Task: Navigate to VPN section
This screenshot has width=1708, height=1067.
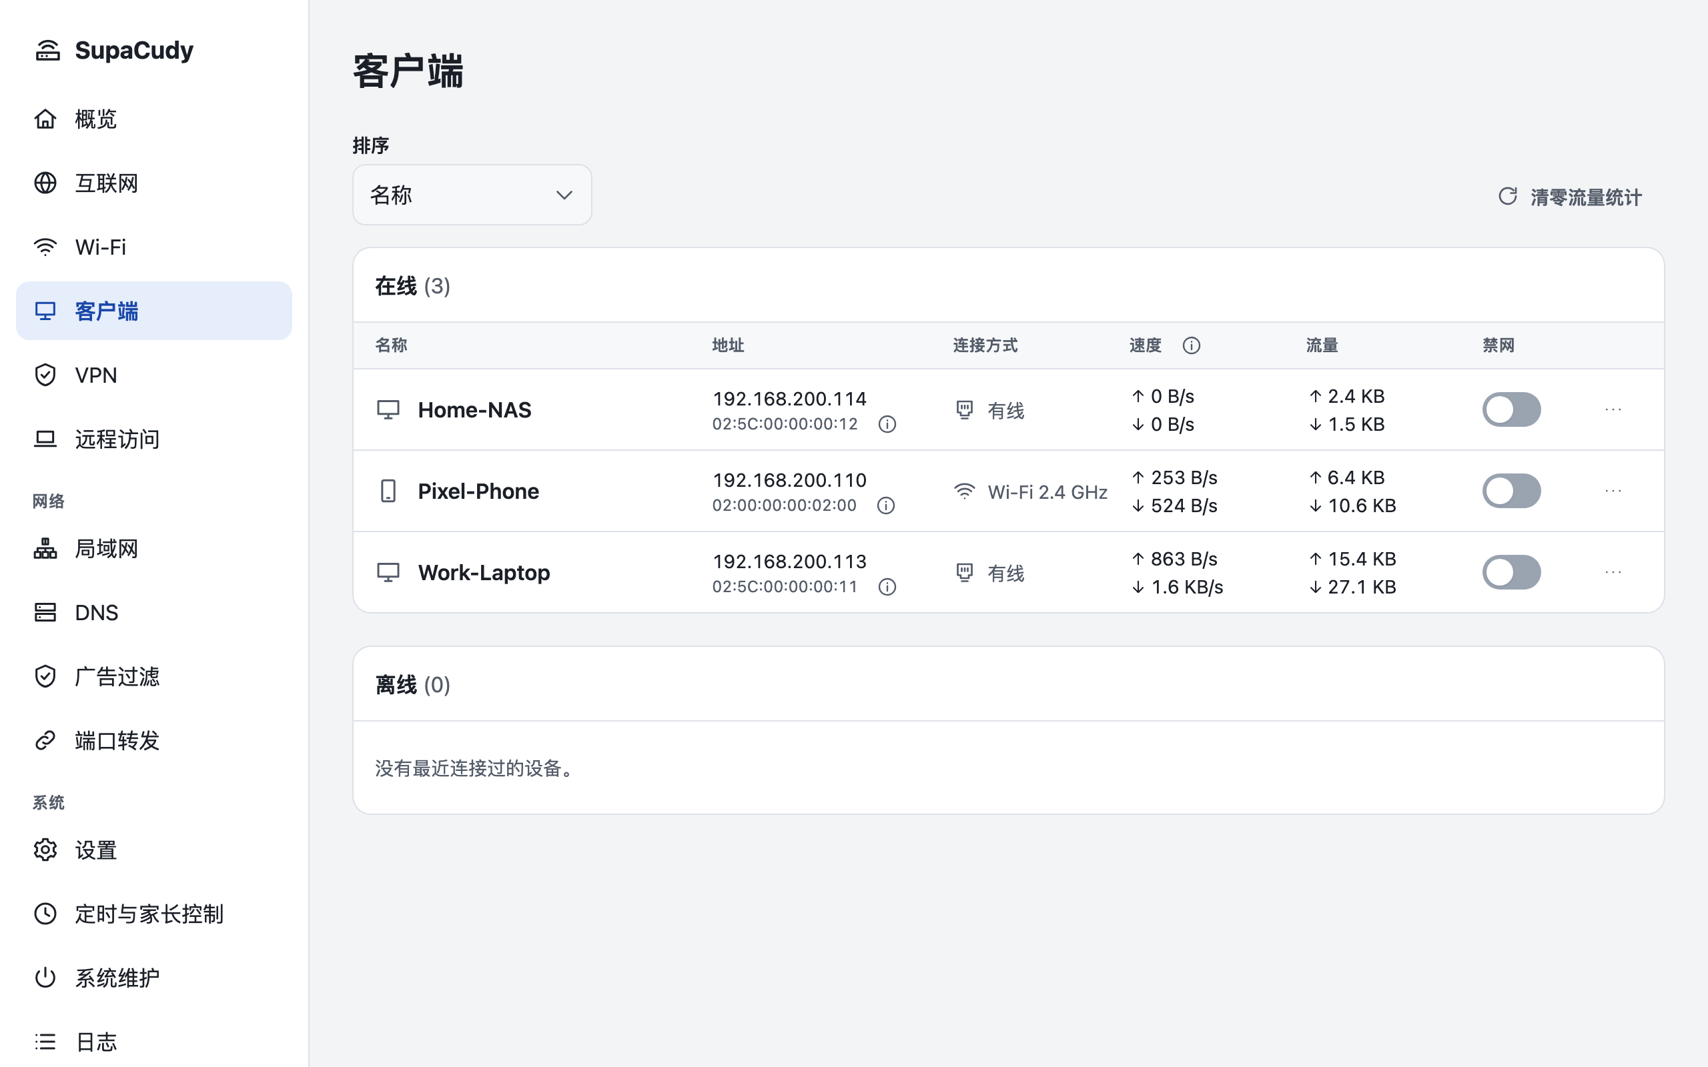Action: pos(154,375)
